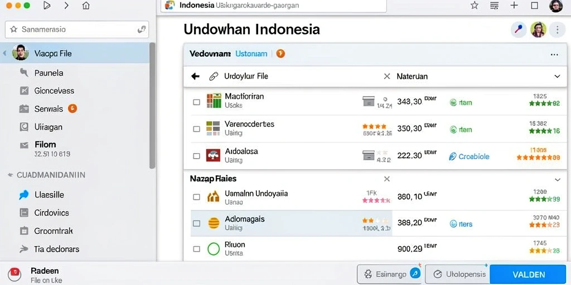Viewport: 571px width, 285px height.
Task: Click the X icon before Naterıan
Action: [x=387, y=76]
